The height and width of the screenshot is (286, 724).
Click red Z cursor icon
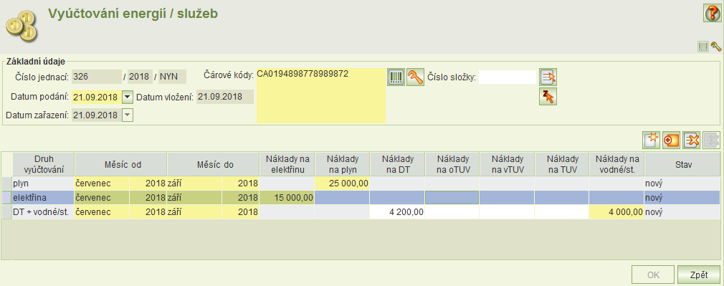click(548, 97)
